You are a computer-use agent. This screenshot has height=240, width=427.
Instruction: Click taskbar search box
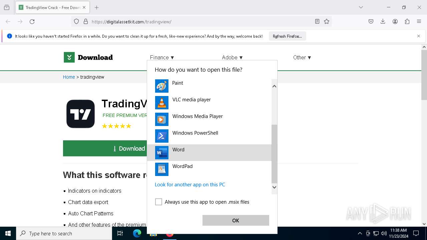point(64,233)
